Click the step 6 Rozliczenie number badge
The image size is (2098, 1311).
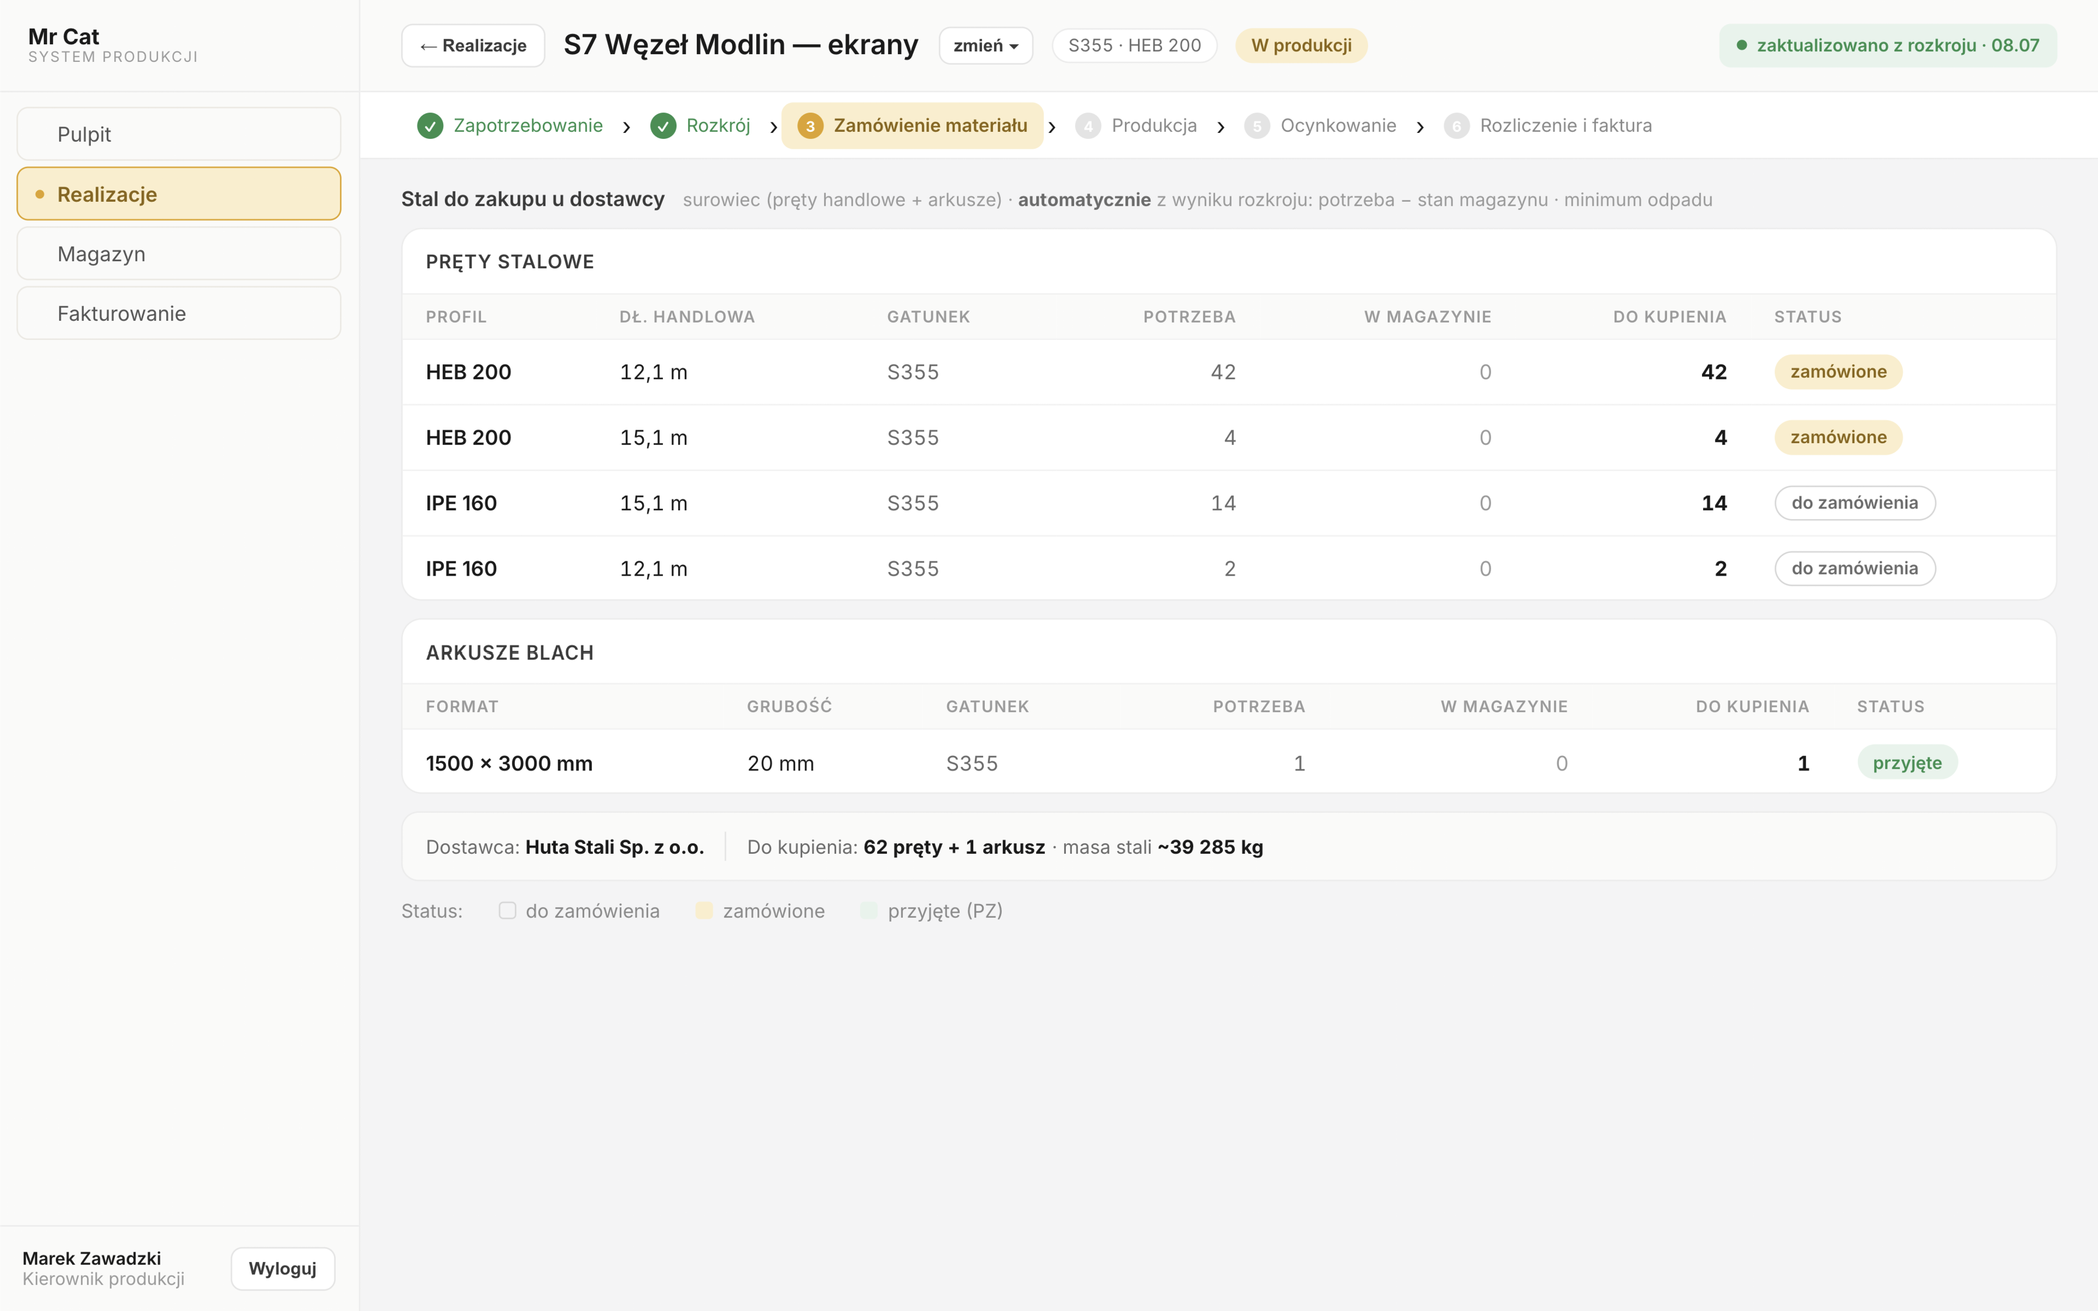point(1457,126)
